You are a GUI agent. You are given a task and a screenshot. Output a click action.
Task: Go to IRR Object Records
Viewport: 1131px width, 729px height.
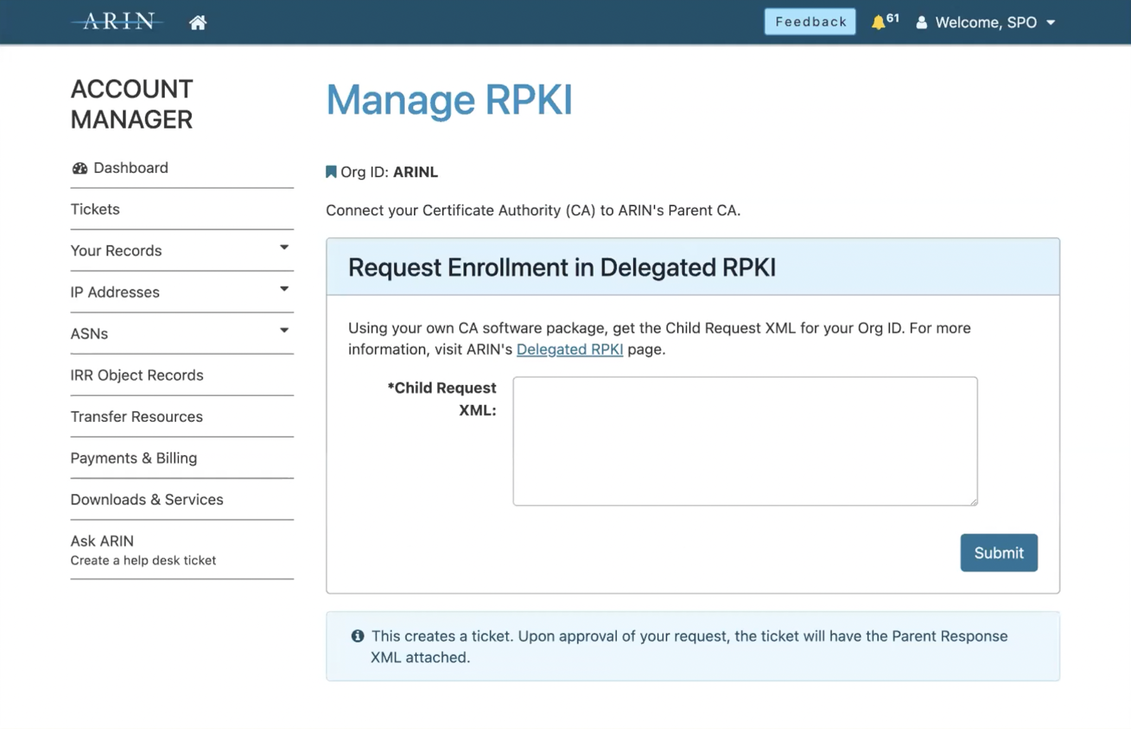137,375
